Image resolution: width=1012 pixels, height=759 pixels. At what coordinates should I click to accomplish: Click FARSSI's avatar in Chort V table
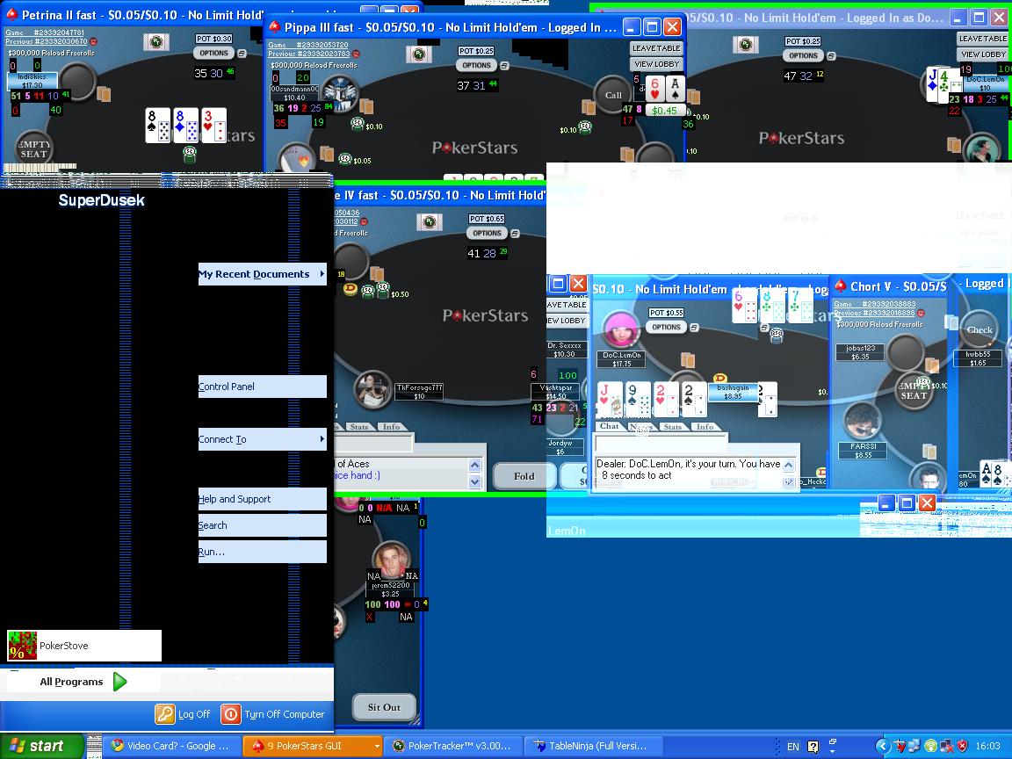click(863, 422)
